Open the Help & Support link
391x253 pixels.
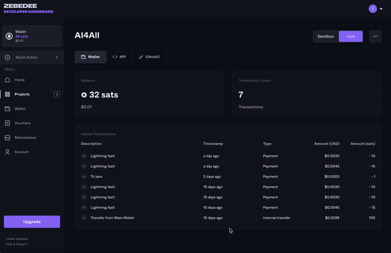tap(17, 244)
